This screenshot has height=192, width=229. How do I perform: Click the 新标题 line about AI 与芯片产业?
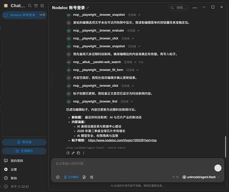[x=107, y=117]
